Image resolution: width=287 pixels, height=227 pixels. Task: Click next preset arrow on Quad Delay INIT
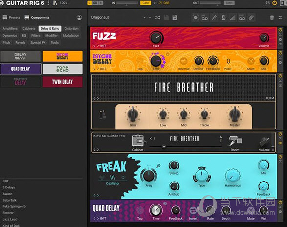98,218
